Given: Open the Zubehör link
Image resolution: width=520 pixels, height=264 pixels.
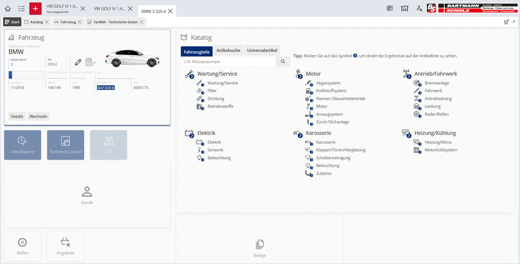Looking at the screenshot, I should (324, 173).
